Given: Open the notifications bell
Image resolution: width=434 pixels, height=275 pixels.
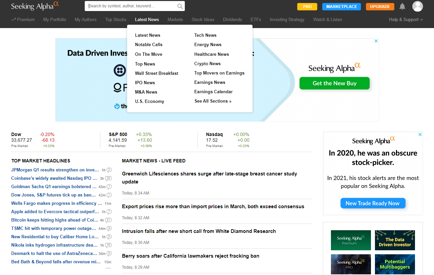Looking at the screenshot, I should (402, 6).
